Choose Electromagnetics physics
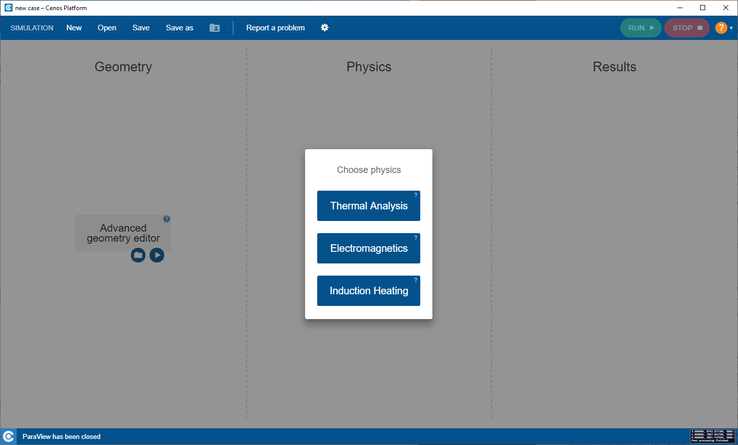Viewport: 738px width, 445px height. pyautogui.click(x=369, y=249)
